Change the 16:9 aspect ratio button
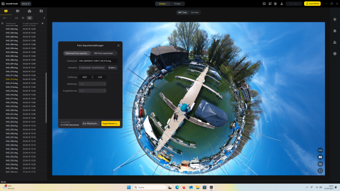 (x=320, y=150)
